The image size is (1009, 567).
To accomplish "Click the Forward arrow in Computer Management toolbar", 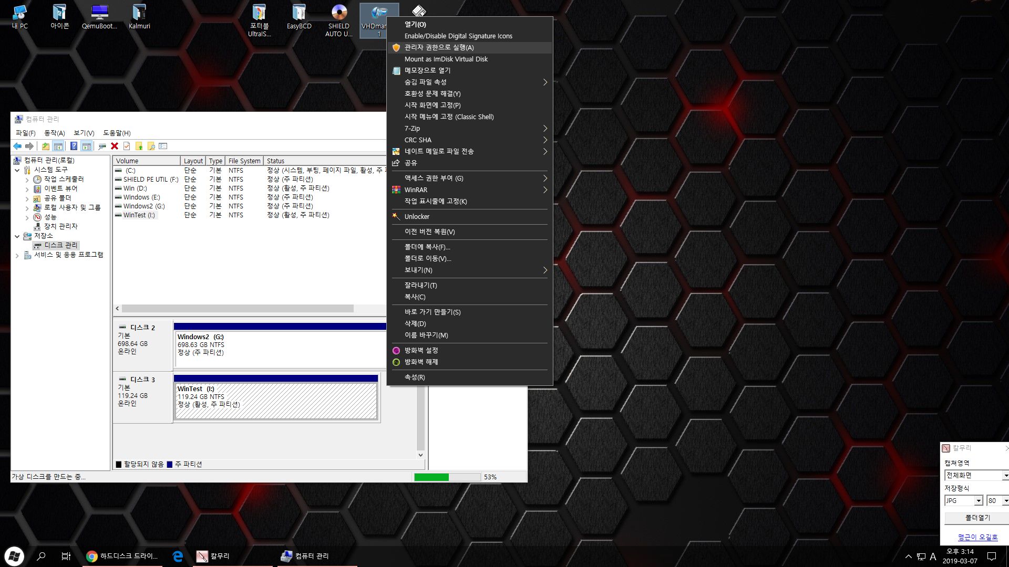I will click(x=29, y=146).
